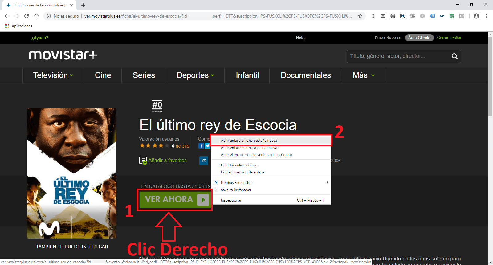Click Fuera de casa link

[x=388, y=38]
